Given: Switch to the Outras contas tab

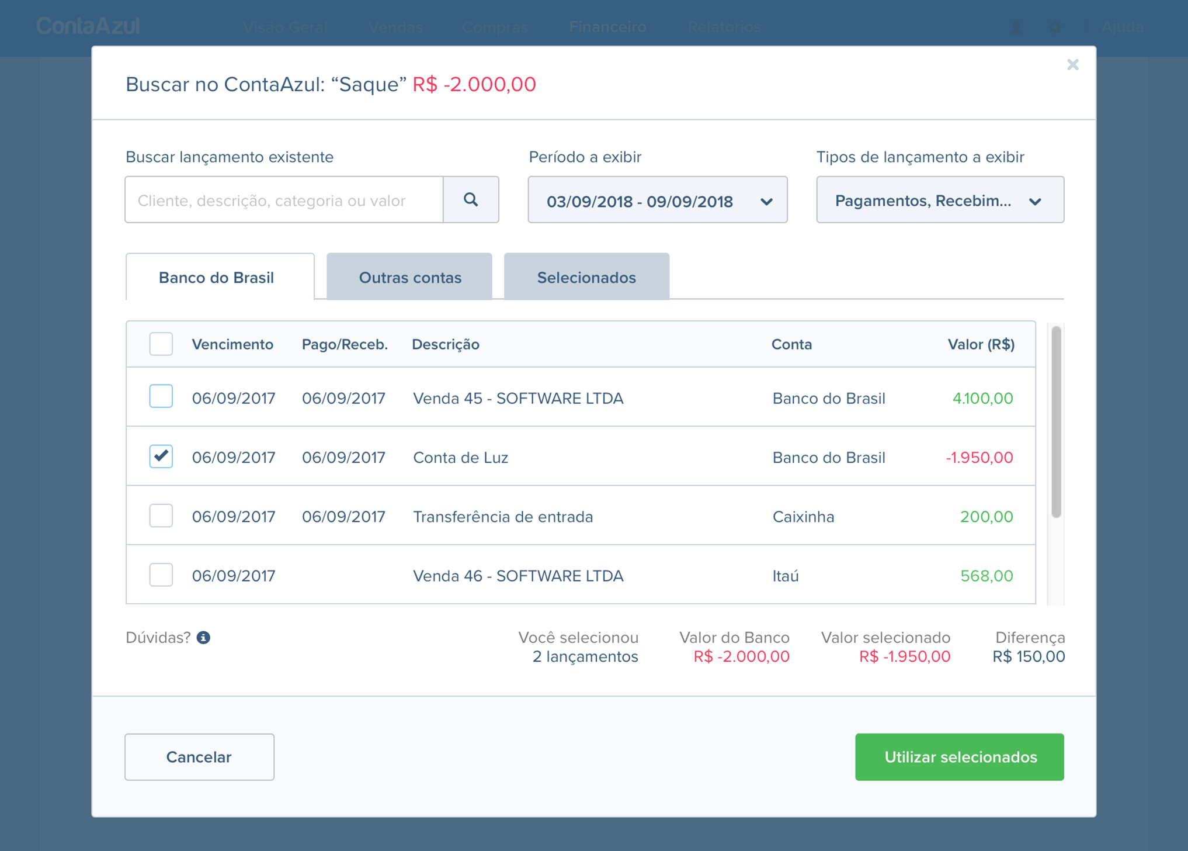Looking at the screenshot, I should click(409, 278).
